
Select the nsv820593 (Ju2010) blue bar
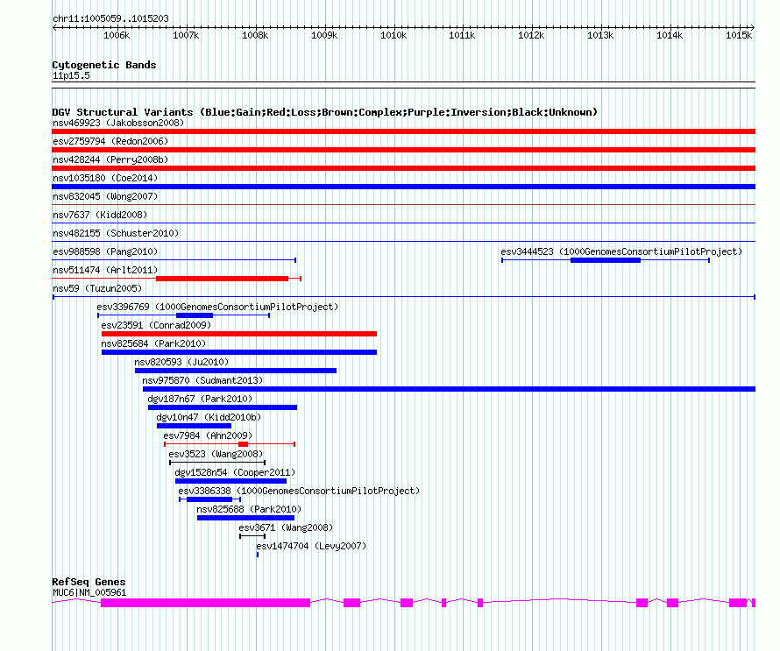coord(236,371)
